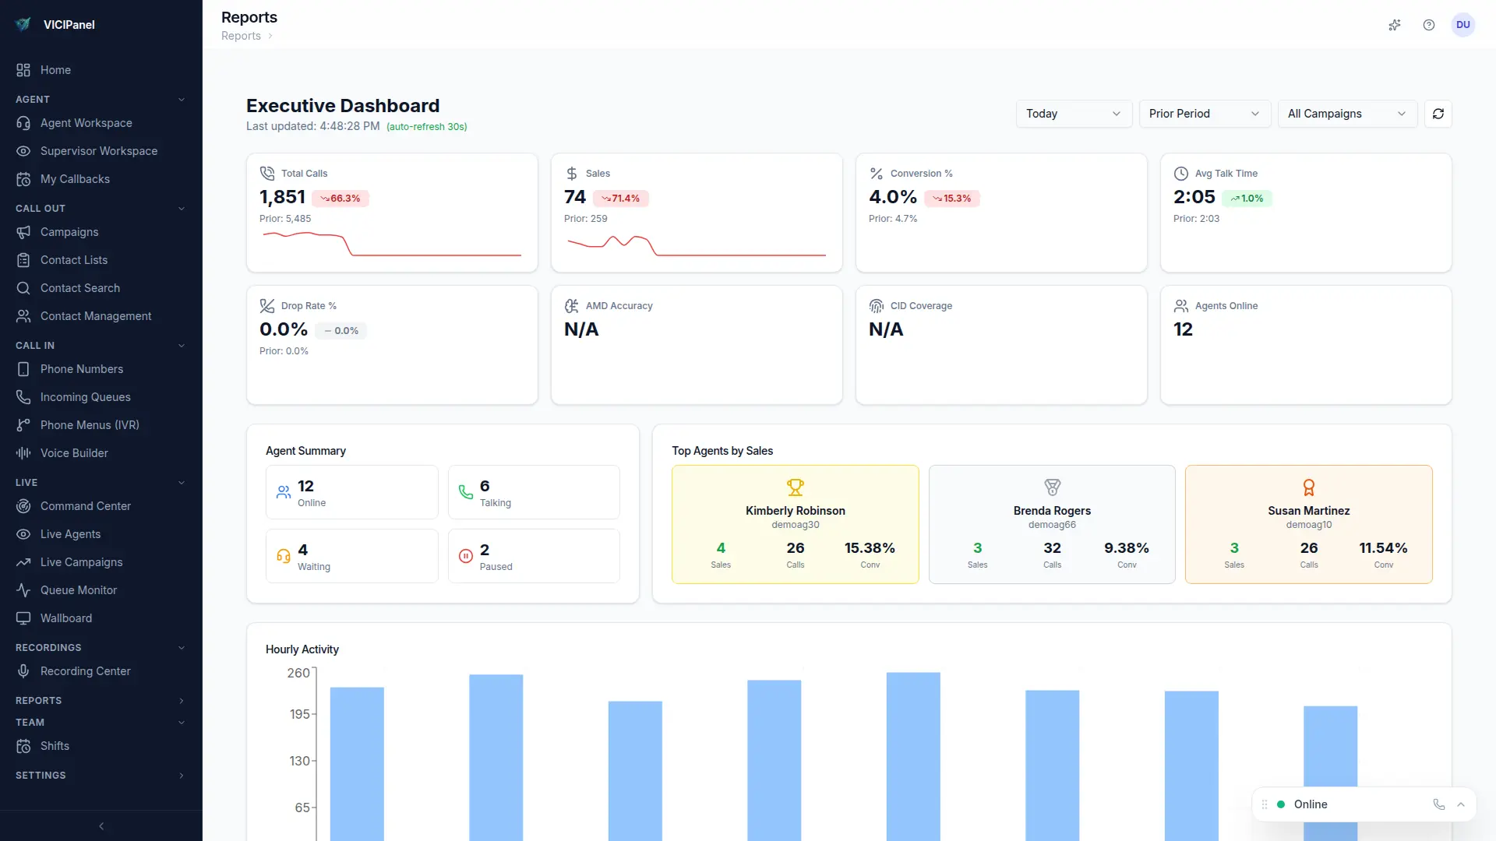
Task: Click the help question-mark icon
Action: coord(1429,25)
